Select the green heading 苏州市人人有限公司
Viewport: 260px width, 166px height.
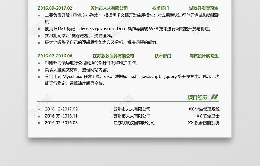pyautogui.click(x=109, y=8)
